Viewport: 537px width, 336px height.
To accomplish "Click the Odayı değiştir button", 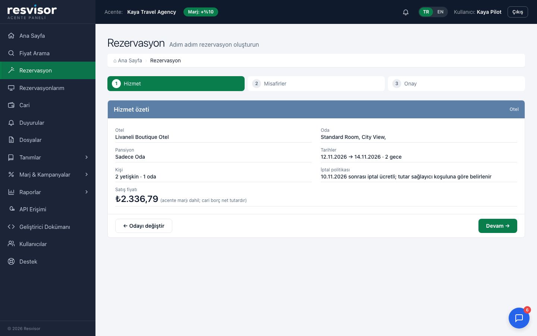I will [x=144, y=226].
